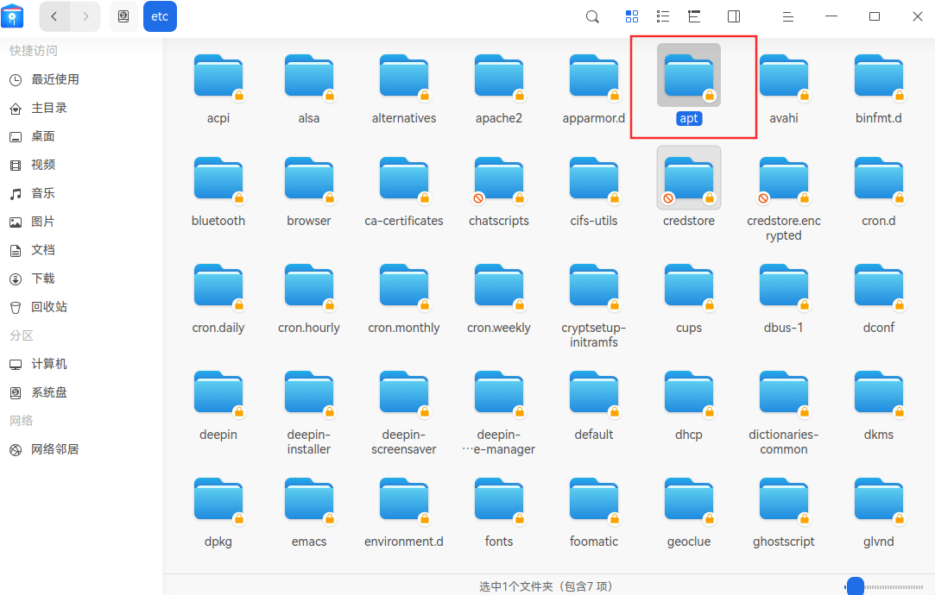Click the etc breadcrumb button

(160, 16)
